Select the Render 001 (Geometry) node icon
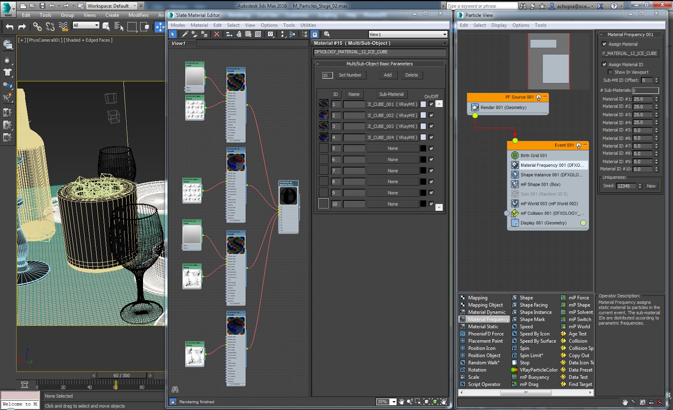The image size is (673, 410). tap(474, 107)
